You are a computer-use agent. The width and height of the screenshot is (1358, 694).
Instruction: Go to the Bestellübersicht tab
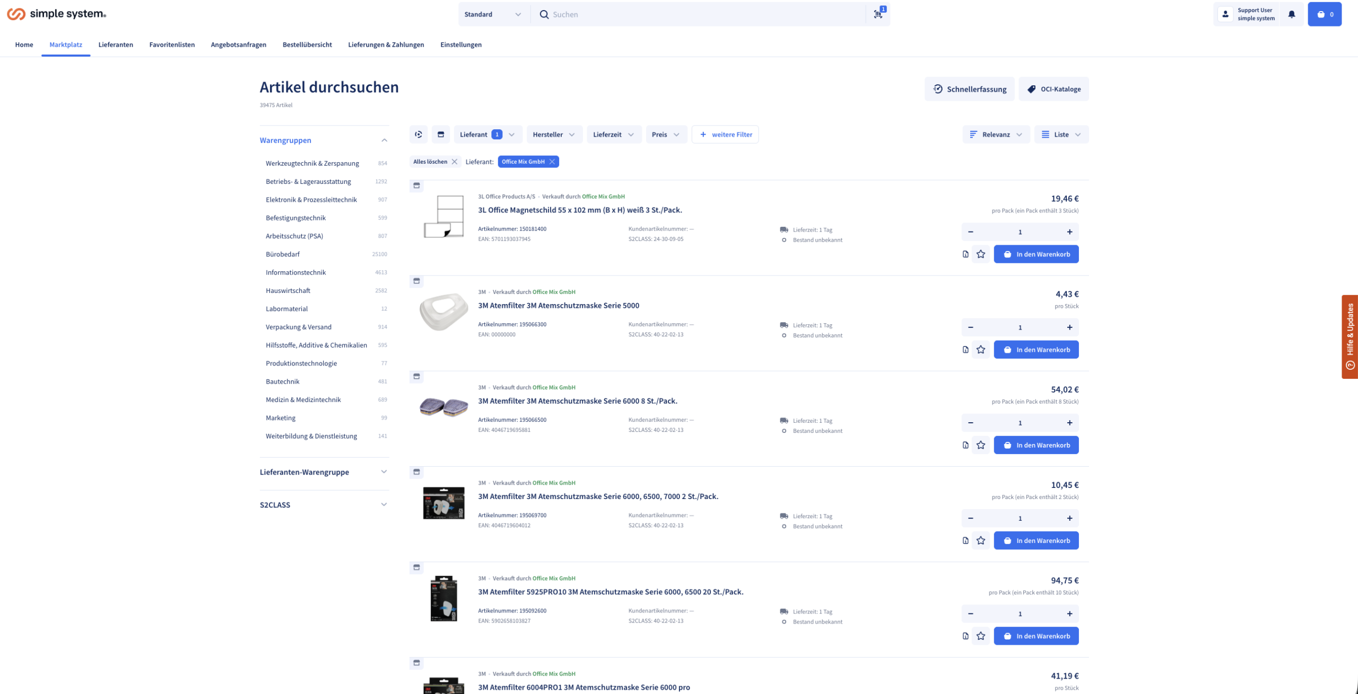[x=307, y=45]
